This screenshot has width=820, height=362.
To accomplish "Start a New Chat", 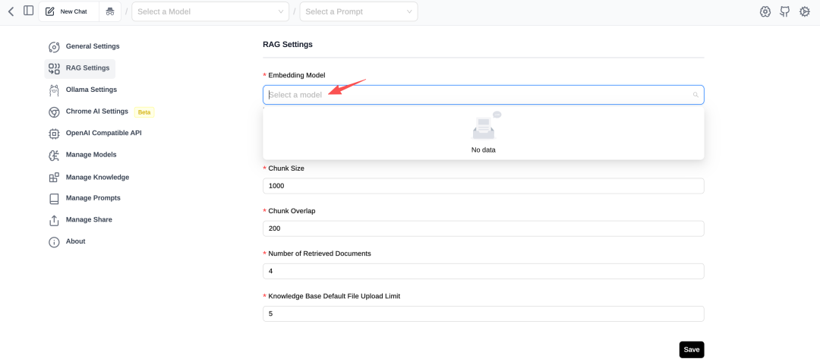I will [x=67, y=11].
